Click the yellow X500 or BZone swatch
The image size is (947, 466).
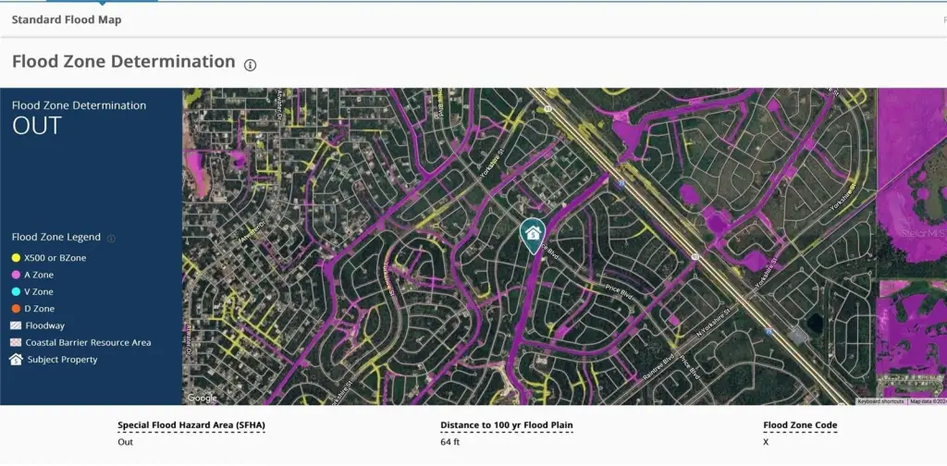point(16,258)
